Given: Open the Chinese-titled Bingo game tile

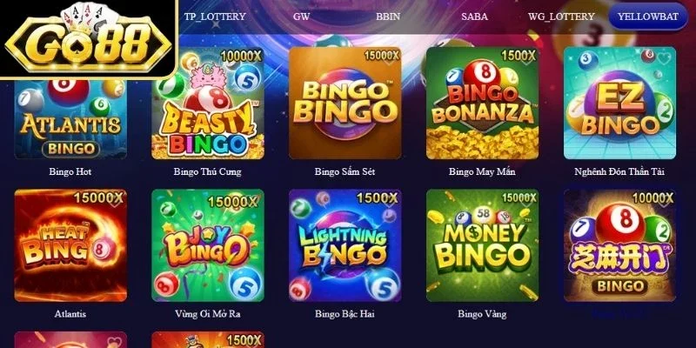Looking at the screenshot, I should click(x=619, y=245).
